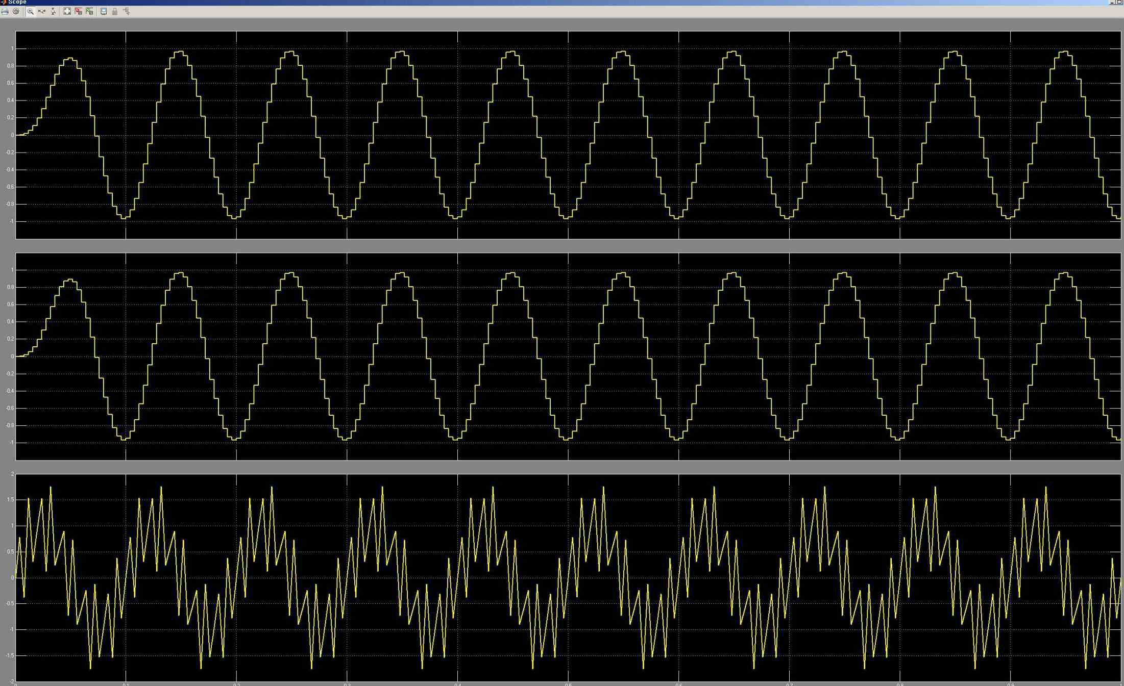Open Scope parameters gear icon
1124x686 pixels.
pos(16,11)
